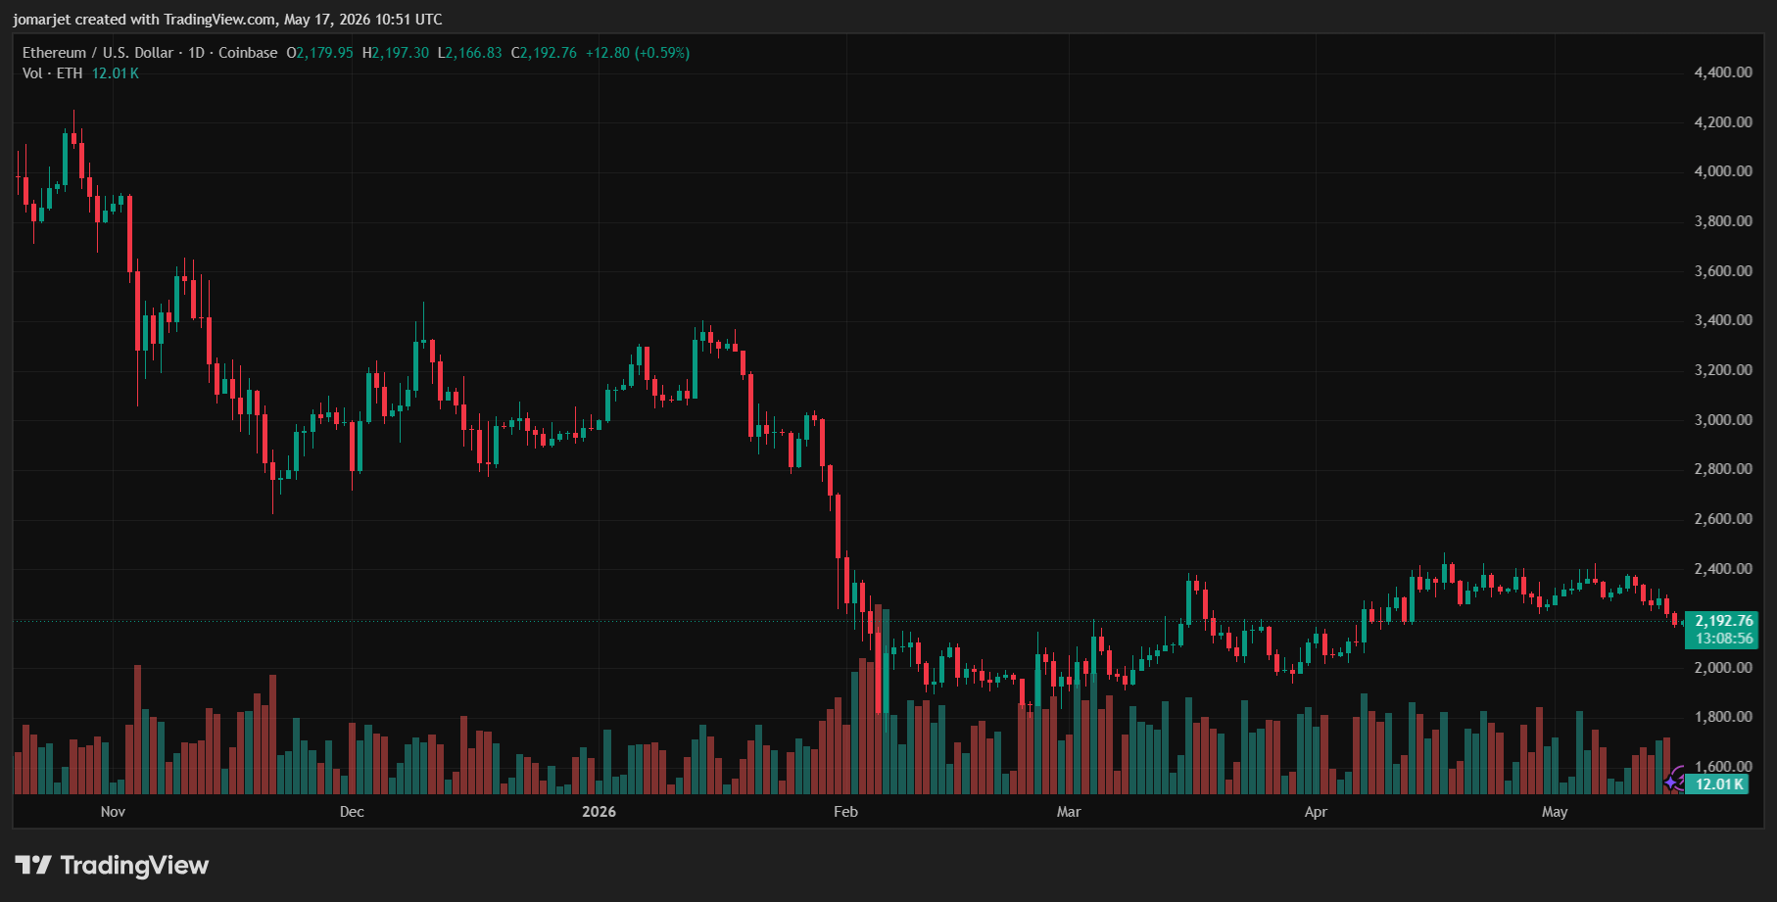Image resolution: width=1777 pixels, height=902 pixels.
Task: Click the 2026 year label on the time axis
Action: click(599, 812)
